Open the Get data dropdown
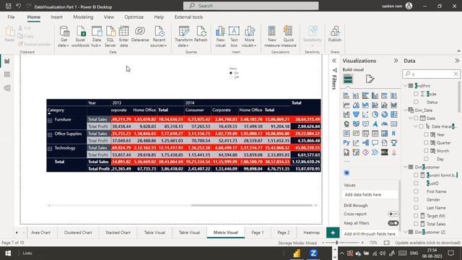The image size is (462, 260). click(64, 37)
